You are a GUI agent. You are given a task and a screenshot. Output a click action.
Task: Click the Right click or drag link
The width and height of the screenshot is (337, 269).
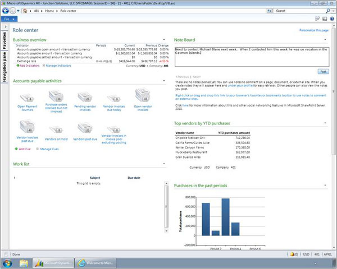pyautogui.click(x=251, y=97)
